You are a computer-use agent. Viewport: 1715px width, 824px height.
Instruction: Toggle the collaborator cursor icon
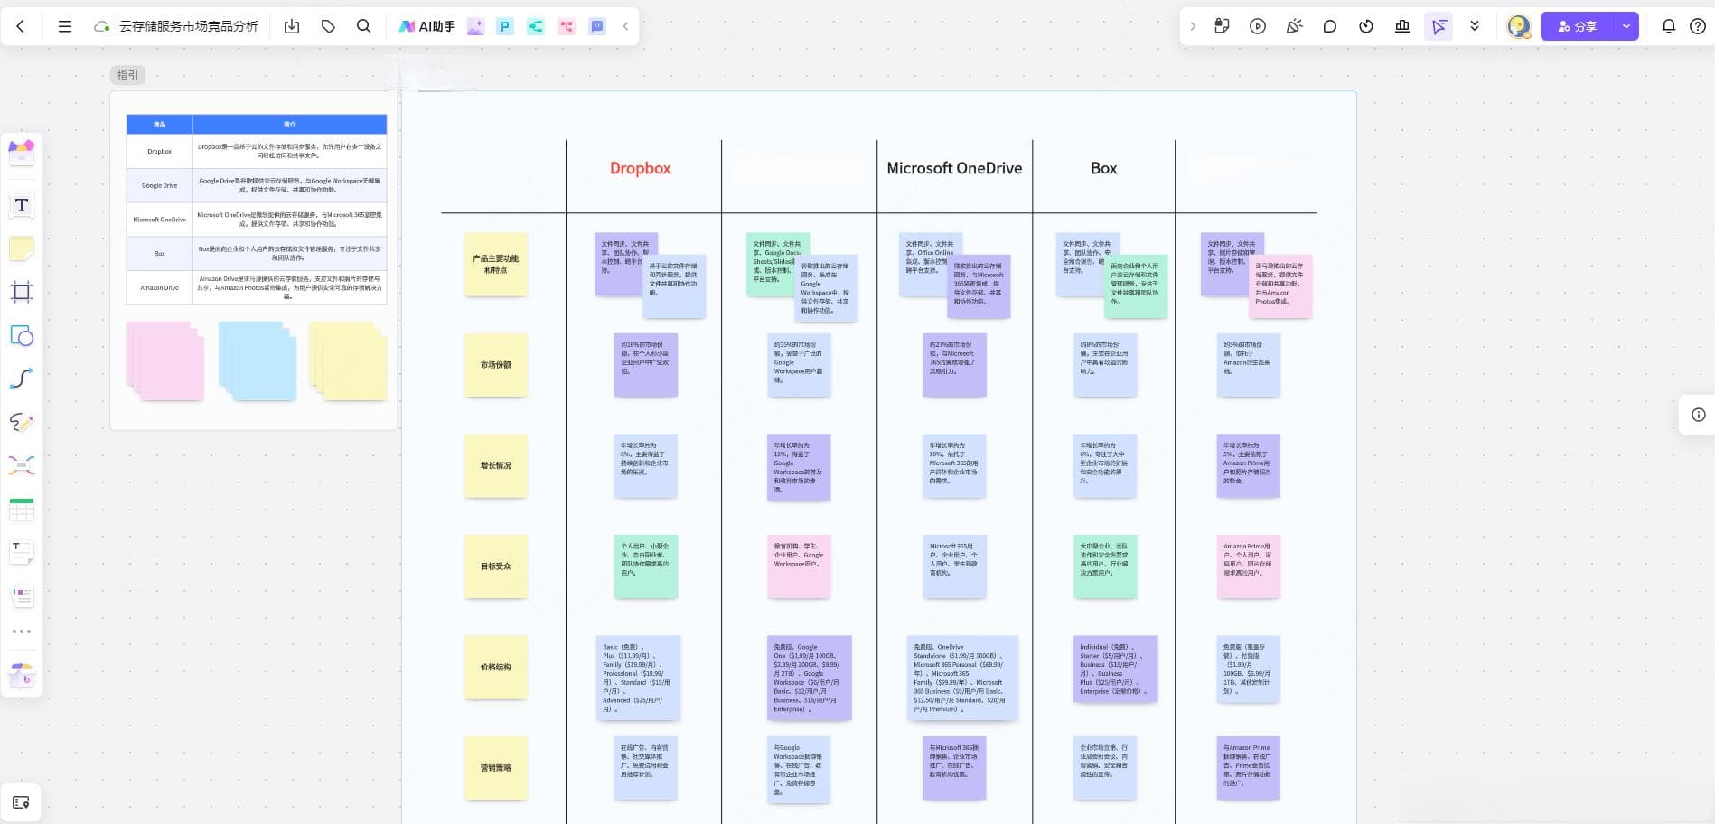(x=1439, y=26)
